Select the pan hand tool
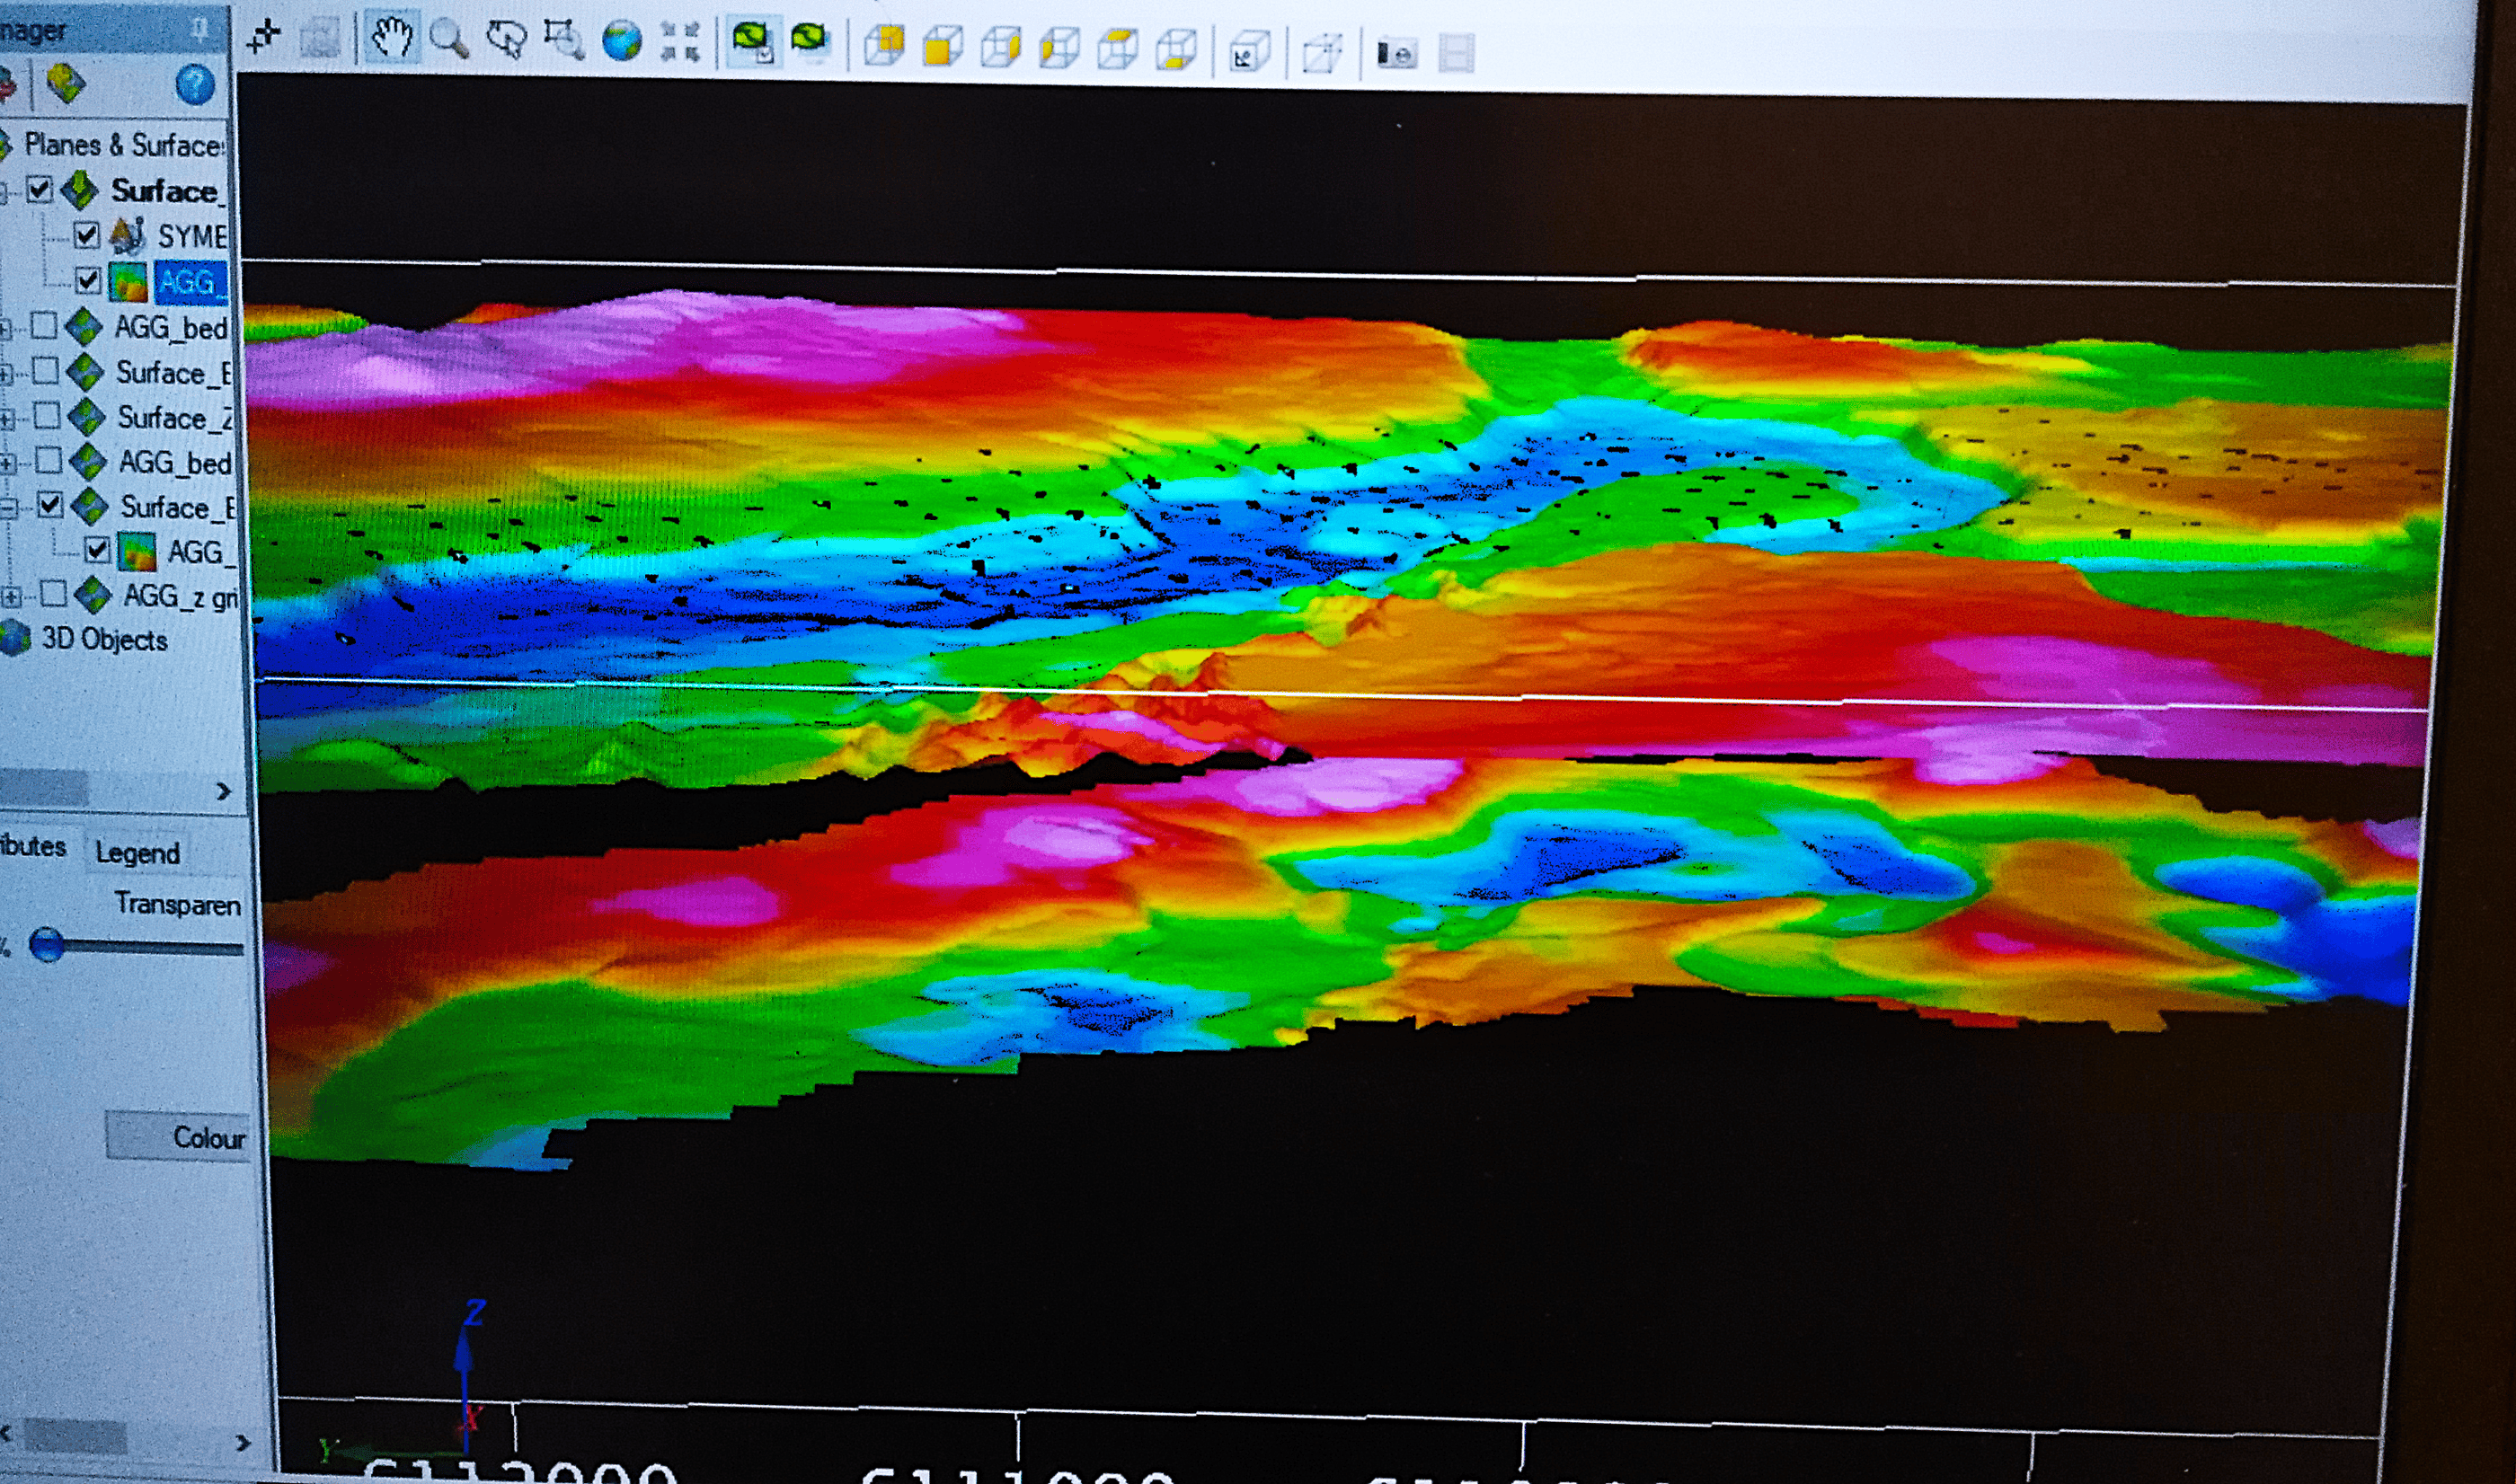Viewport: 2516px width, 1484px height. click(392, 39)
